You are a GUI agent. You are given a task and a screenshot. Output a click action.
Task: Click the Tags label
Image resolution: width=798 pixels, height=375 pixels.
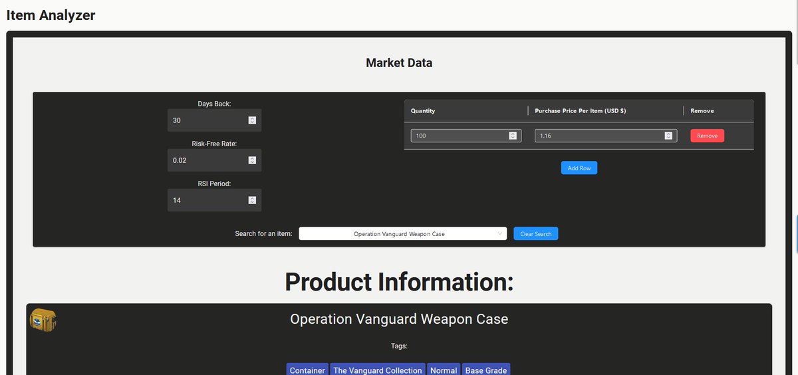399,346
